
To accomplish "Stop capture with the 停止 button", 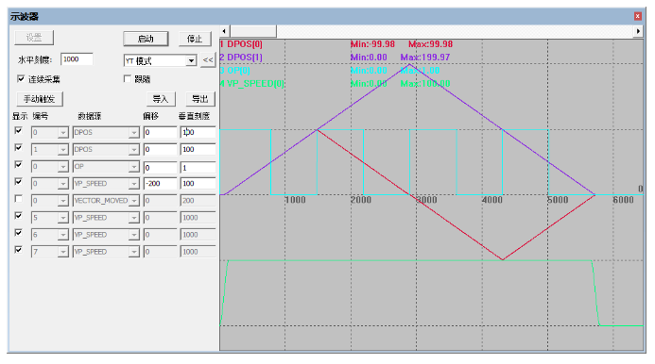I will [195, 39].
